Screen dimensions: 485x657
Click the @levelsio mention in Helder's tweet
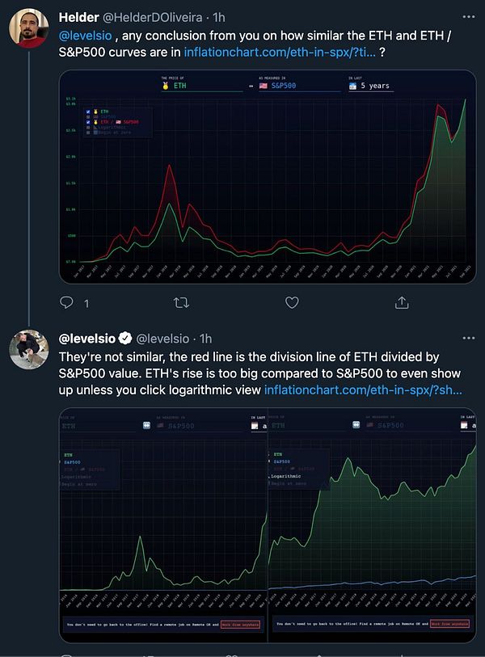(x=85, y=36)
